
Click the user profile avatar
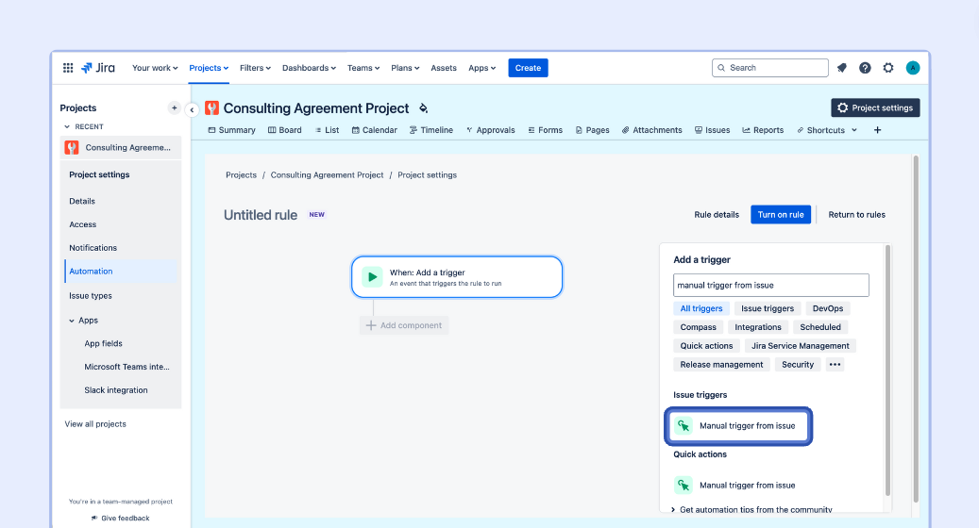click(913, 68)
